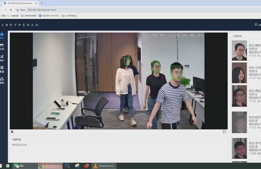Toggle fullscreen for the video player
Image resolution: width=261 pixels, height=169 pixels.
(224, 132)
